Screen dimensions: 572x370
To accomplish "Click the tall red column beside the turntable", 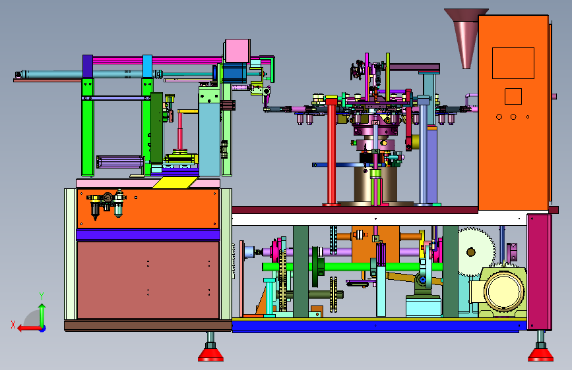I will pyautogui.click(x=331, y=151).
